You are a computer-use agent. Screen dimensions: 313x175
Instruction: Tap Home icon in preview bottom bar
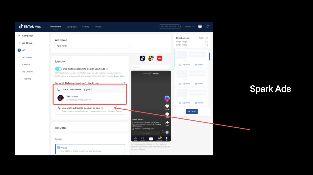tap(135, 139)
